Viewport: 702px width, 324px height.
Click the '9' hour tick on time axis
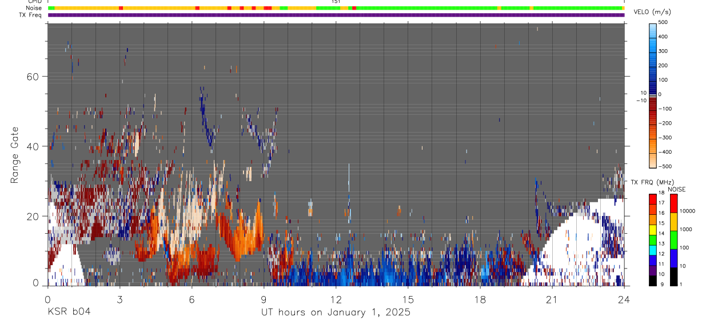(264, 299)
